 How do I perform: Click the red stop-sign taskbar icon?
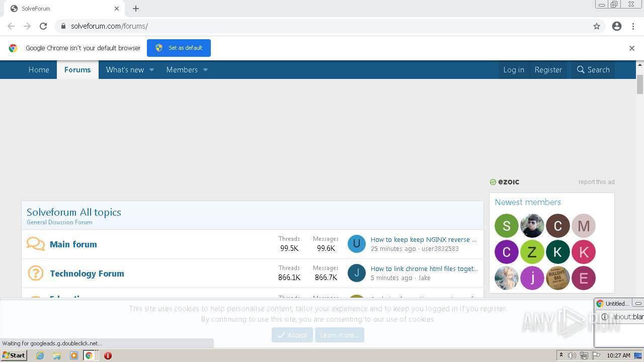click(108, 355)
